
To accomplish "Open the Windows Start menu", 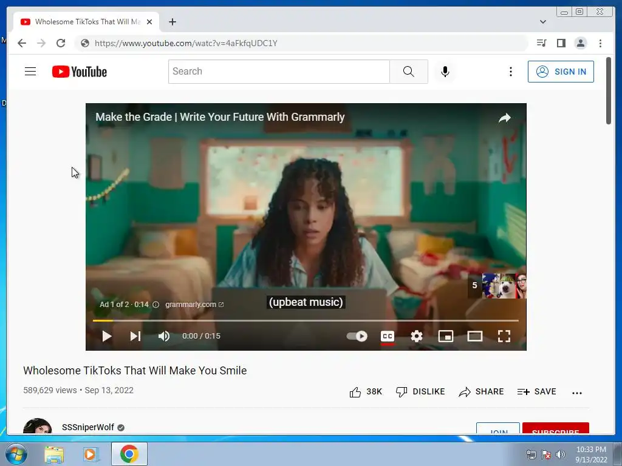I will 16,454.
